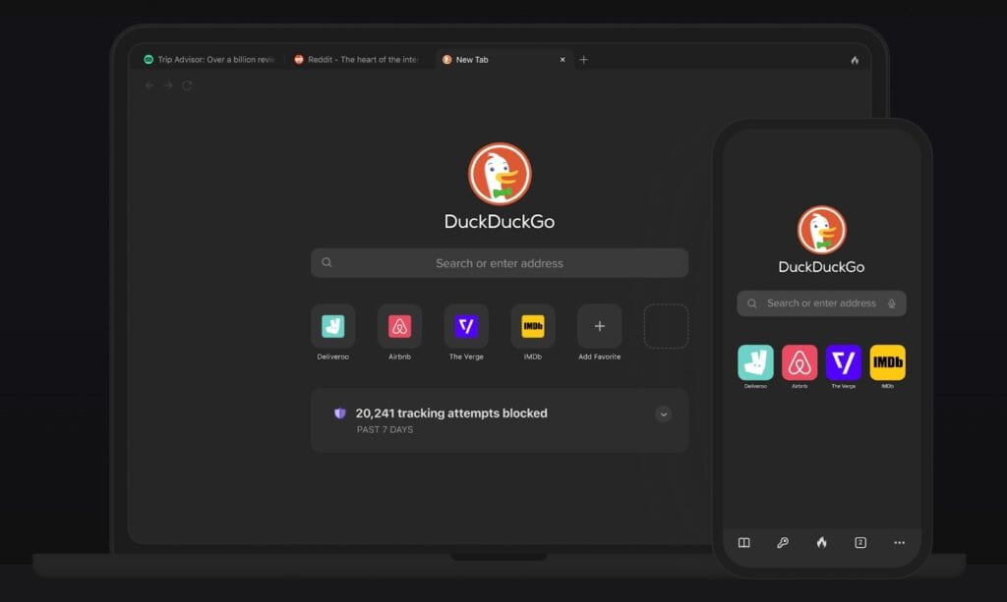The width and height of the screenshot is (1007, 602).
Task: Tap the microphone icon in phone search
Action: click(x=892, y=303)
